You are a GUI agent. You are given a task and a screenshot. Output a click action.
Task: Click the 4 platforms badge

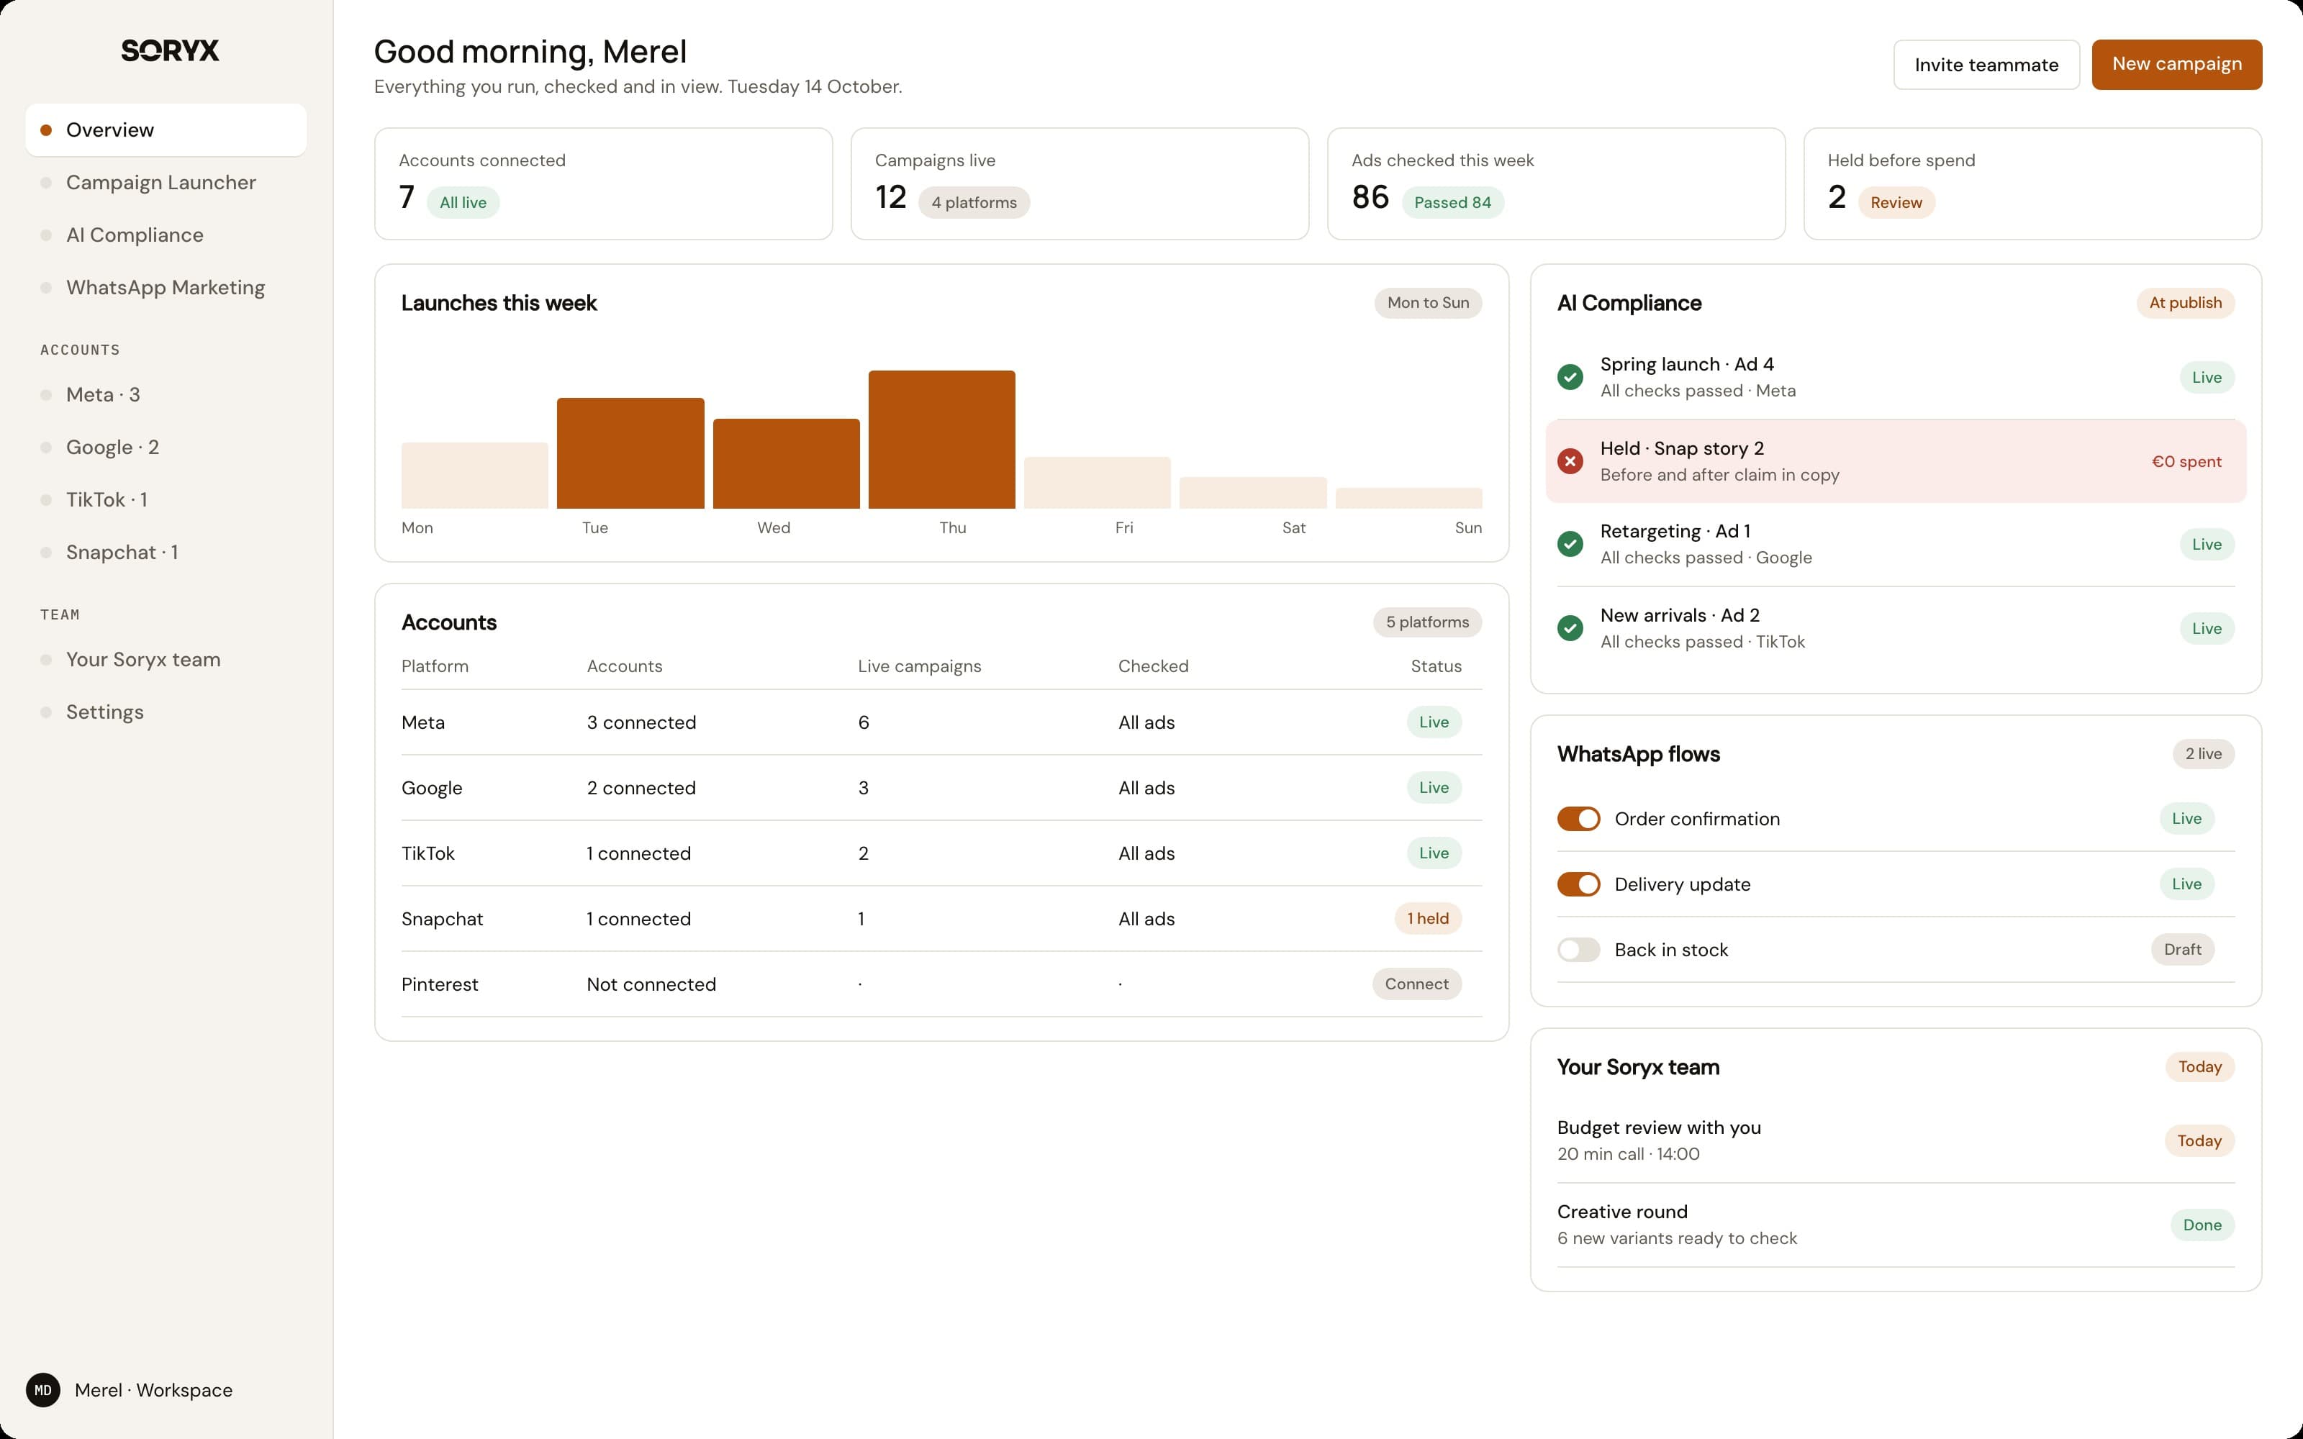pos(974,203)
